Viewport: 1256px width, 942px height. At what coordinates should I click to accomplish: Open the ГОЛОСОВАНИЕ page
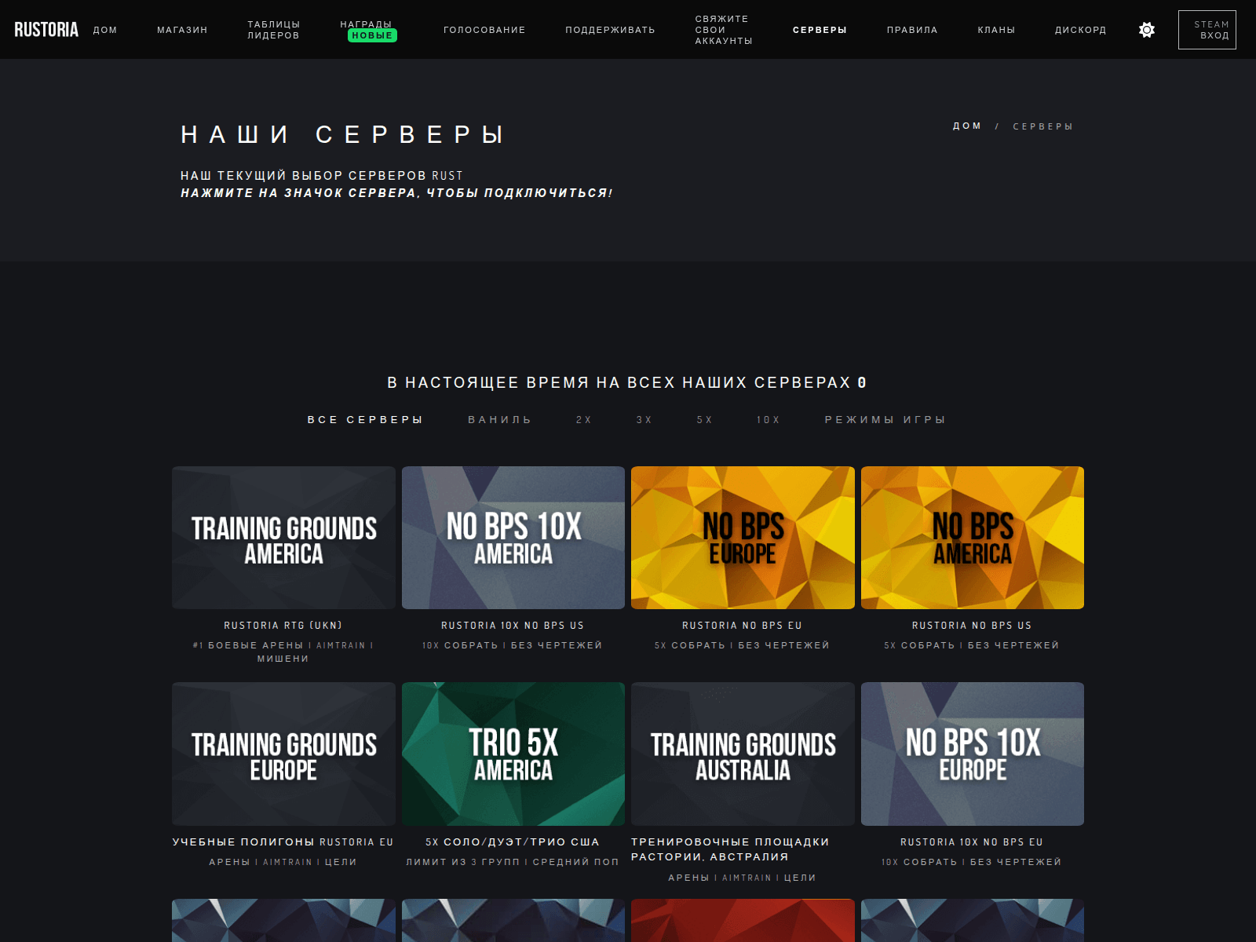485,30
